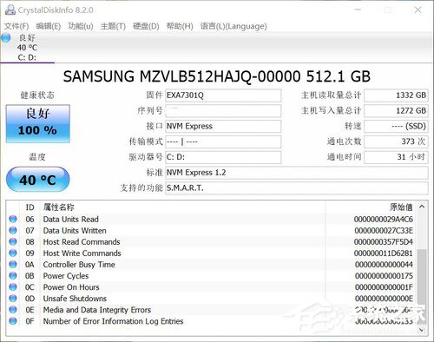Select the Data Units Written row text
Image resolution: width=434 pixels, height=342 pixels.
tap(75, 231)
